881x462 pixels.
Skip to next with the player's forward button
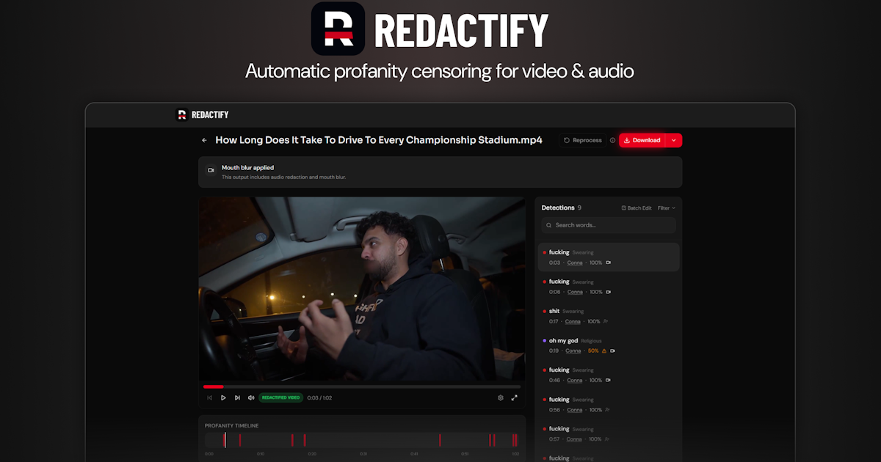237,397
